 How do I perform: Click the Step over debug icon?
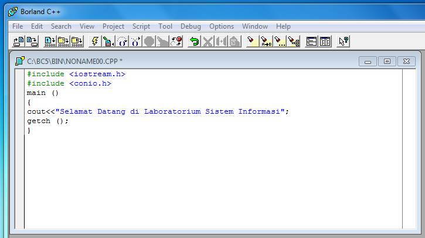tap(122, 42)
